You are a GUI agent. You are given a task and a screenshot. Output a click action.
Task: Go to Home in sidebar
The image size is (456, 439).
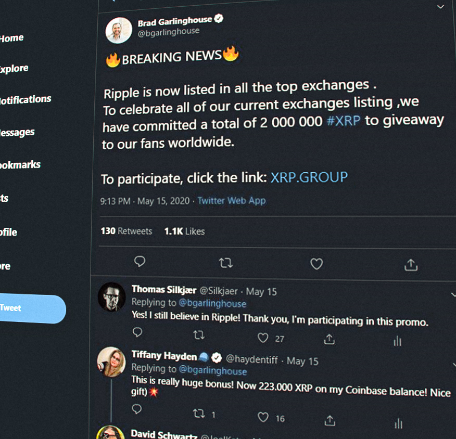[x=11, y=38]
